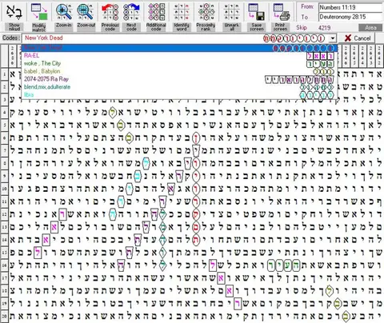Screen dimensions: 384x323
Task: Activate the Identify word tool
Action: click(x=182, y=12)
